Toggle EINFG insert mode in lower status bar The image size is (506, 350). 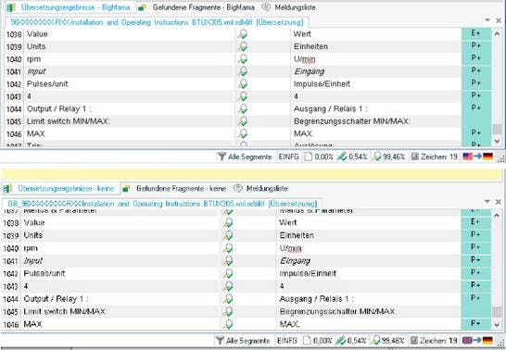pyautogui.click(x=287, y=341)
